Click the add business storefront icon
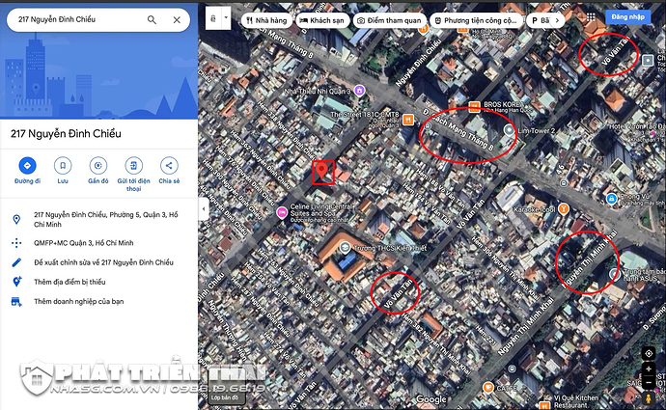 16,301
